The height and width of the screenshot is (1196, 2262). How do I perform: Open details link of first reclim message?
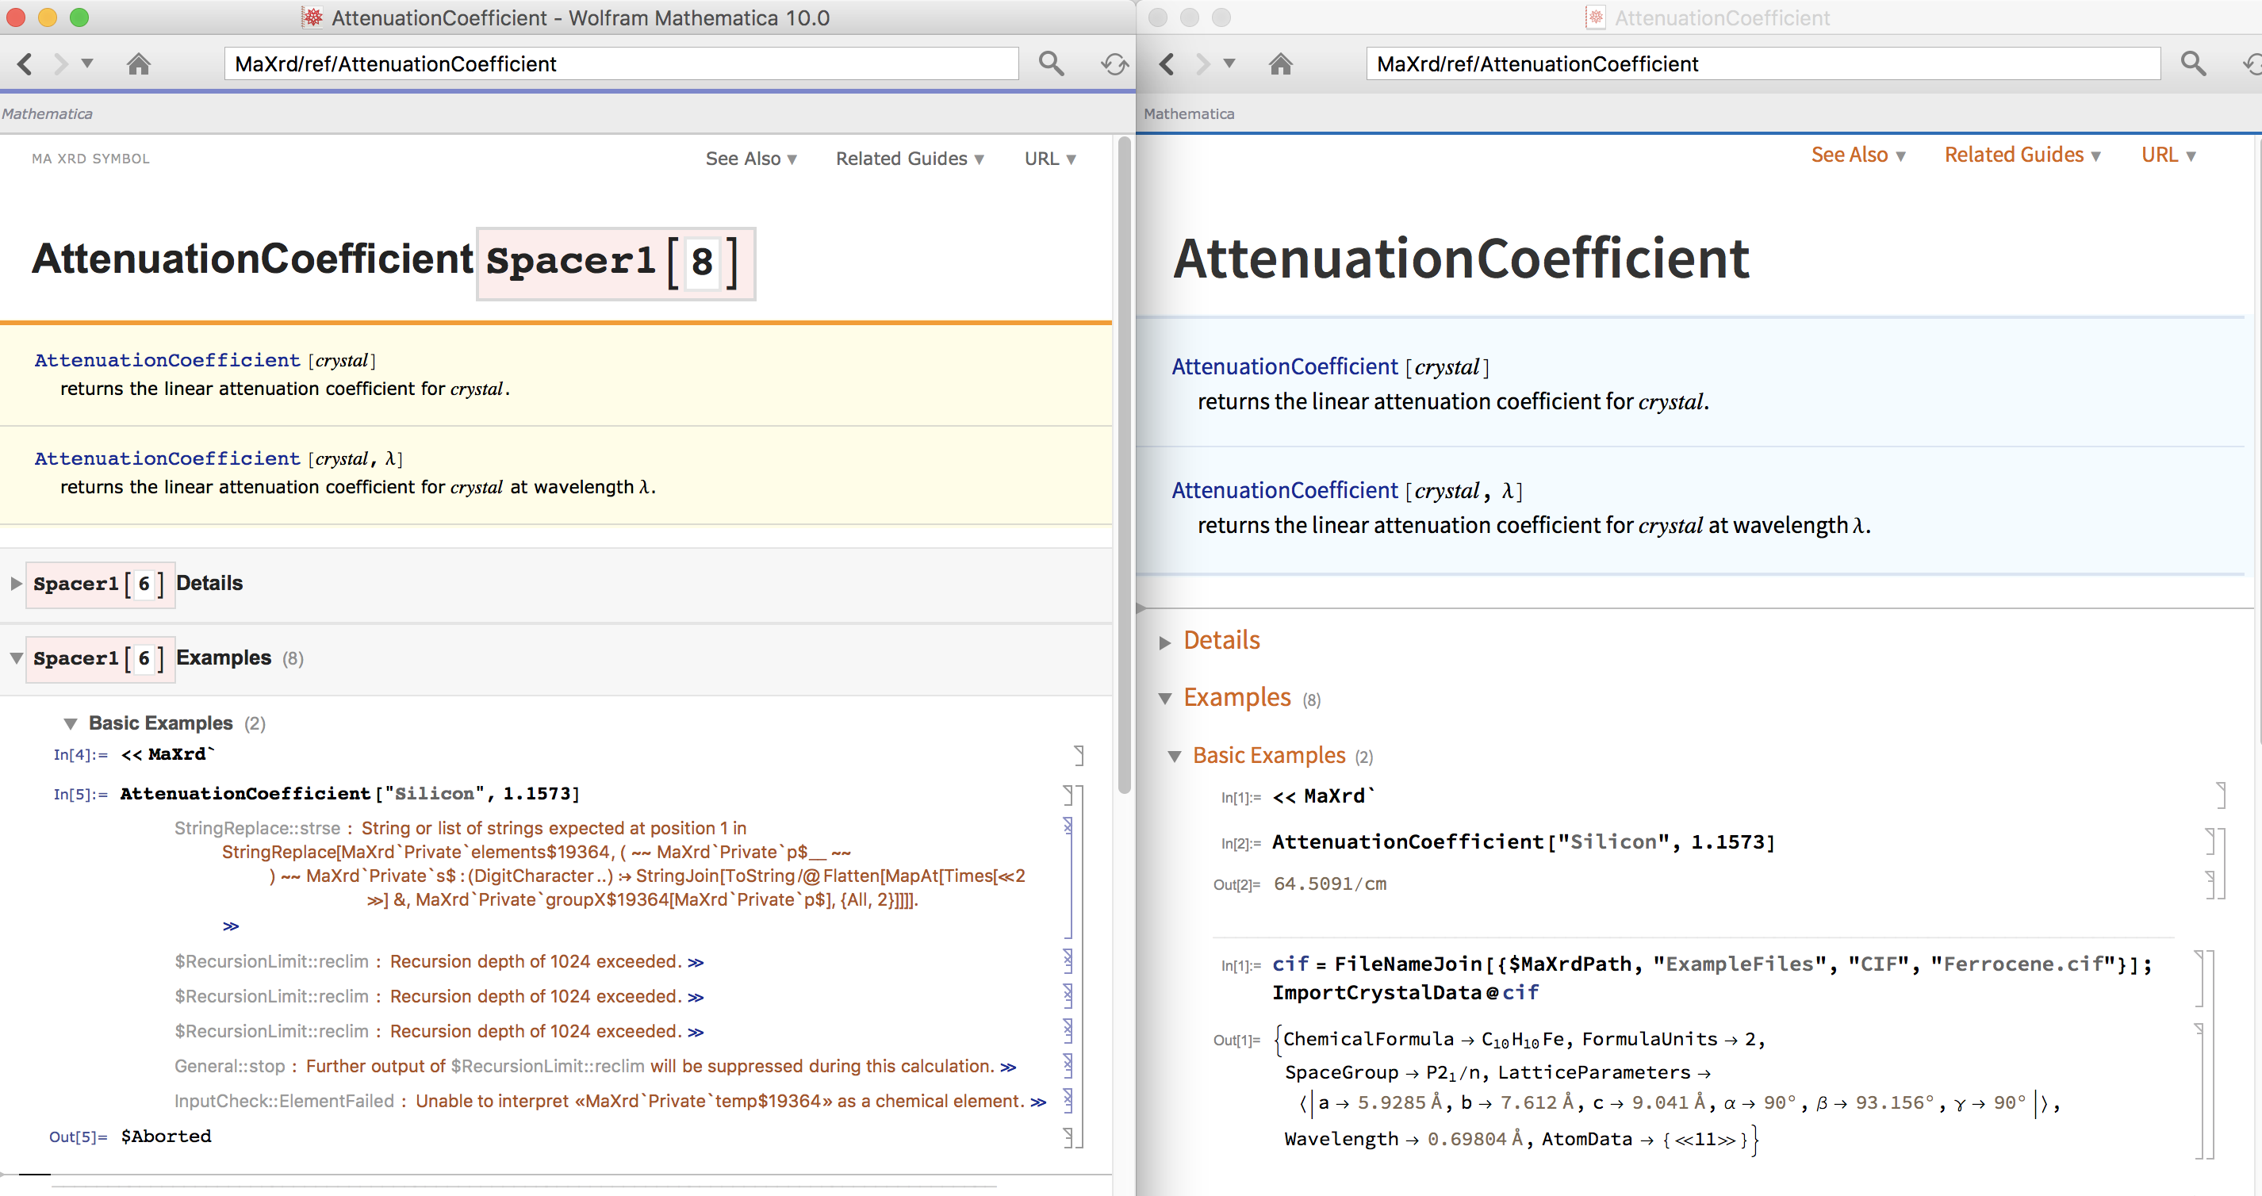pyautogui.click(x=696, y=962)
